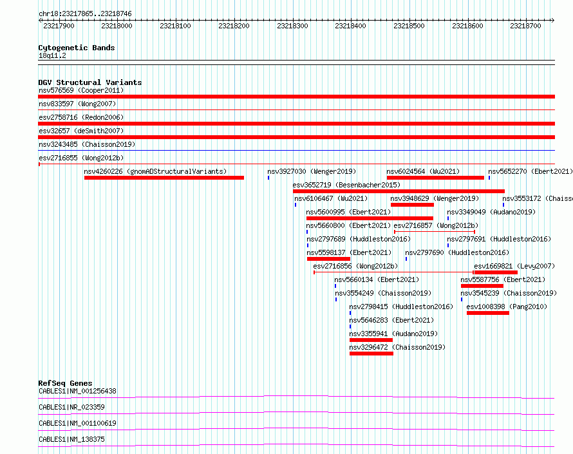Select nsv3545239 (Chaisson2019) label
The width and height of the screenshot is (573, 454).
coord(509,293)
